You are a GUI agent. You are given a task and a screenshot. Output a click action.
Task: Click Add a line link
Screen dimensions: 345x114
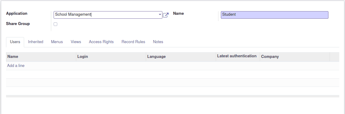[16, 65]
